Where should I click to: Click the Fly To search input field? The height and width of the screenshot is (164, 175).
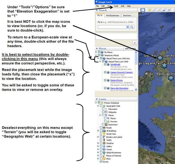click(x=112, y=27)
